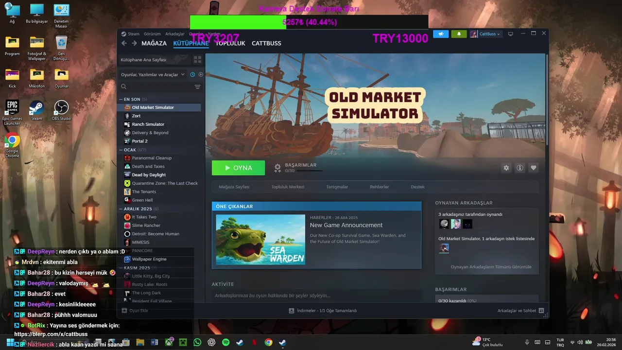Screen dimensions: 622x350
Task: Open Mağaza Sayfası link
Action: pos(234,187)
